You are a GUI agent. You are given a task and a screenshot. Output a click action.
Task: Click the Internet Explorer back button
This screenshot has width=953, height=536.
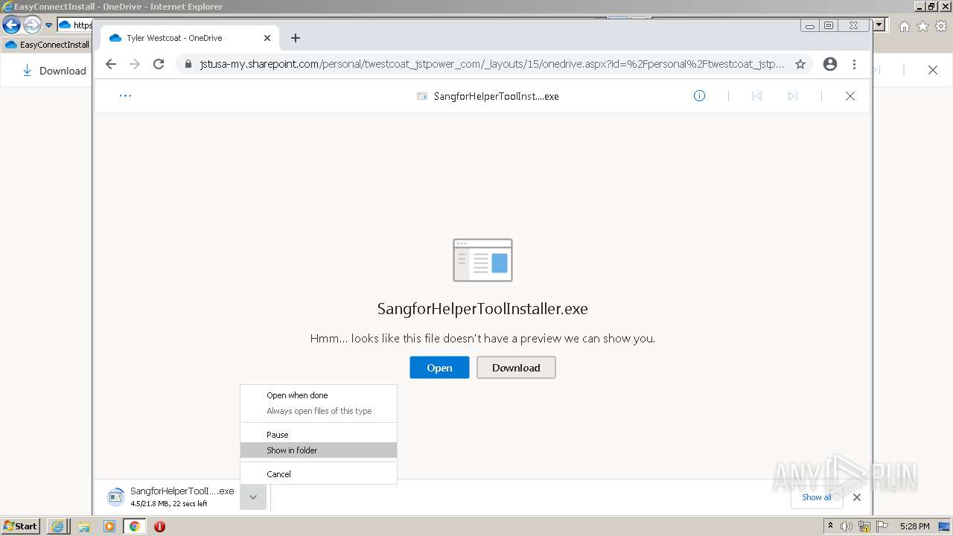[x=11, y=25]
